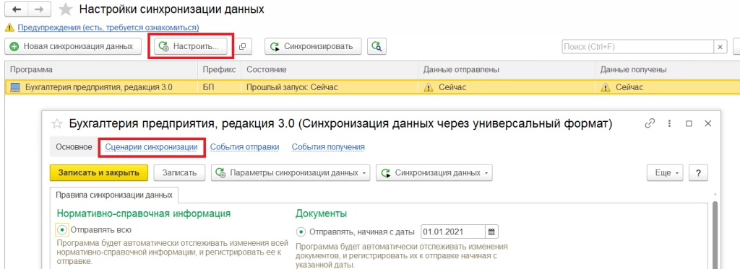Click the copy settings icon beside Настроить
Image resolution: width=740 pixels, height=269 pixels.
(x=243, y=47)
